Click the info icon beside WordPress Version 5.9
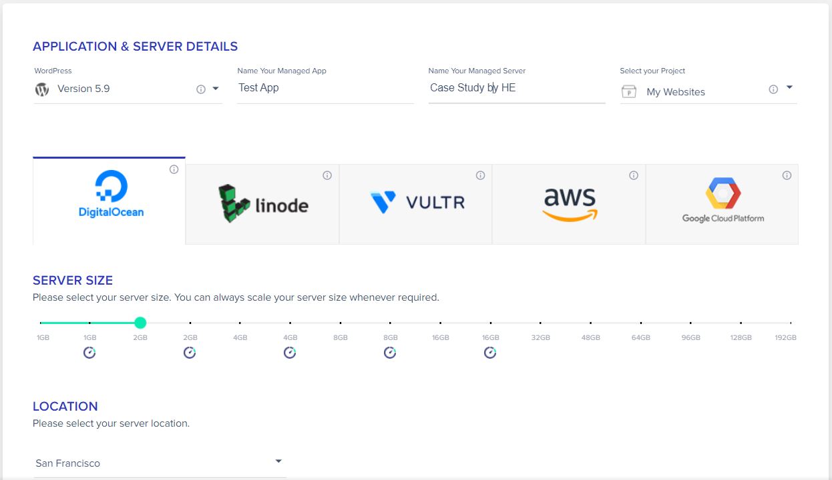Image resolution: width=832 pixels, height=480 pixels. [x=201, y=89]
